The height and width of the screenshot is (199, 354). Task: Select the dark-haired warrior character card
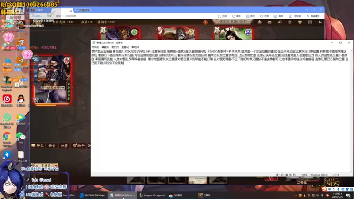click(x=52, y=80)
